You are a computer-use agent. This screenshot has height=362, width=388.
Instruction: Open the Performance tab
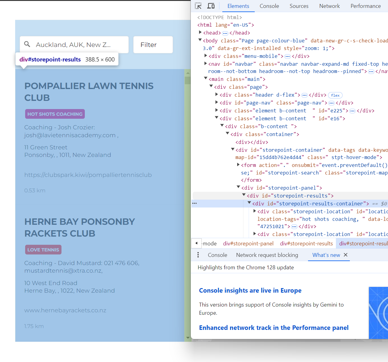pyautogui.click(x=365, y=6)
